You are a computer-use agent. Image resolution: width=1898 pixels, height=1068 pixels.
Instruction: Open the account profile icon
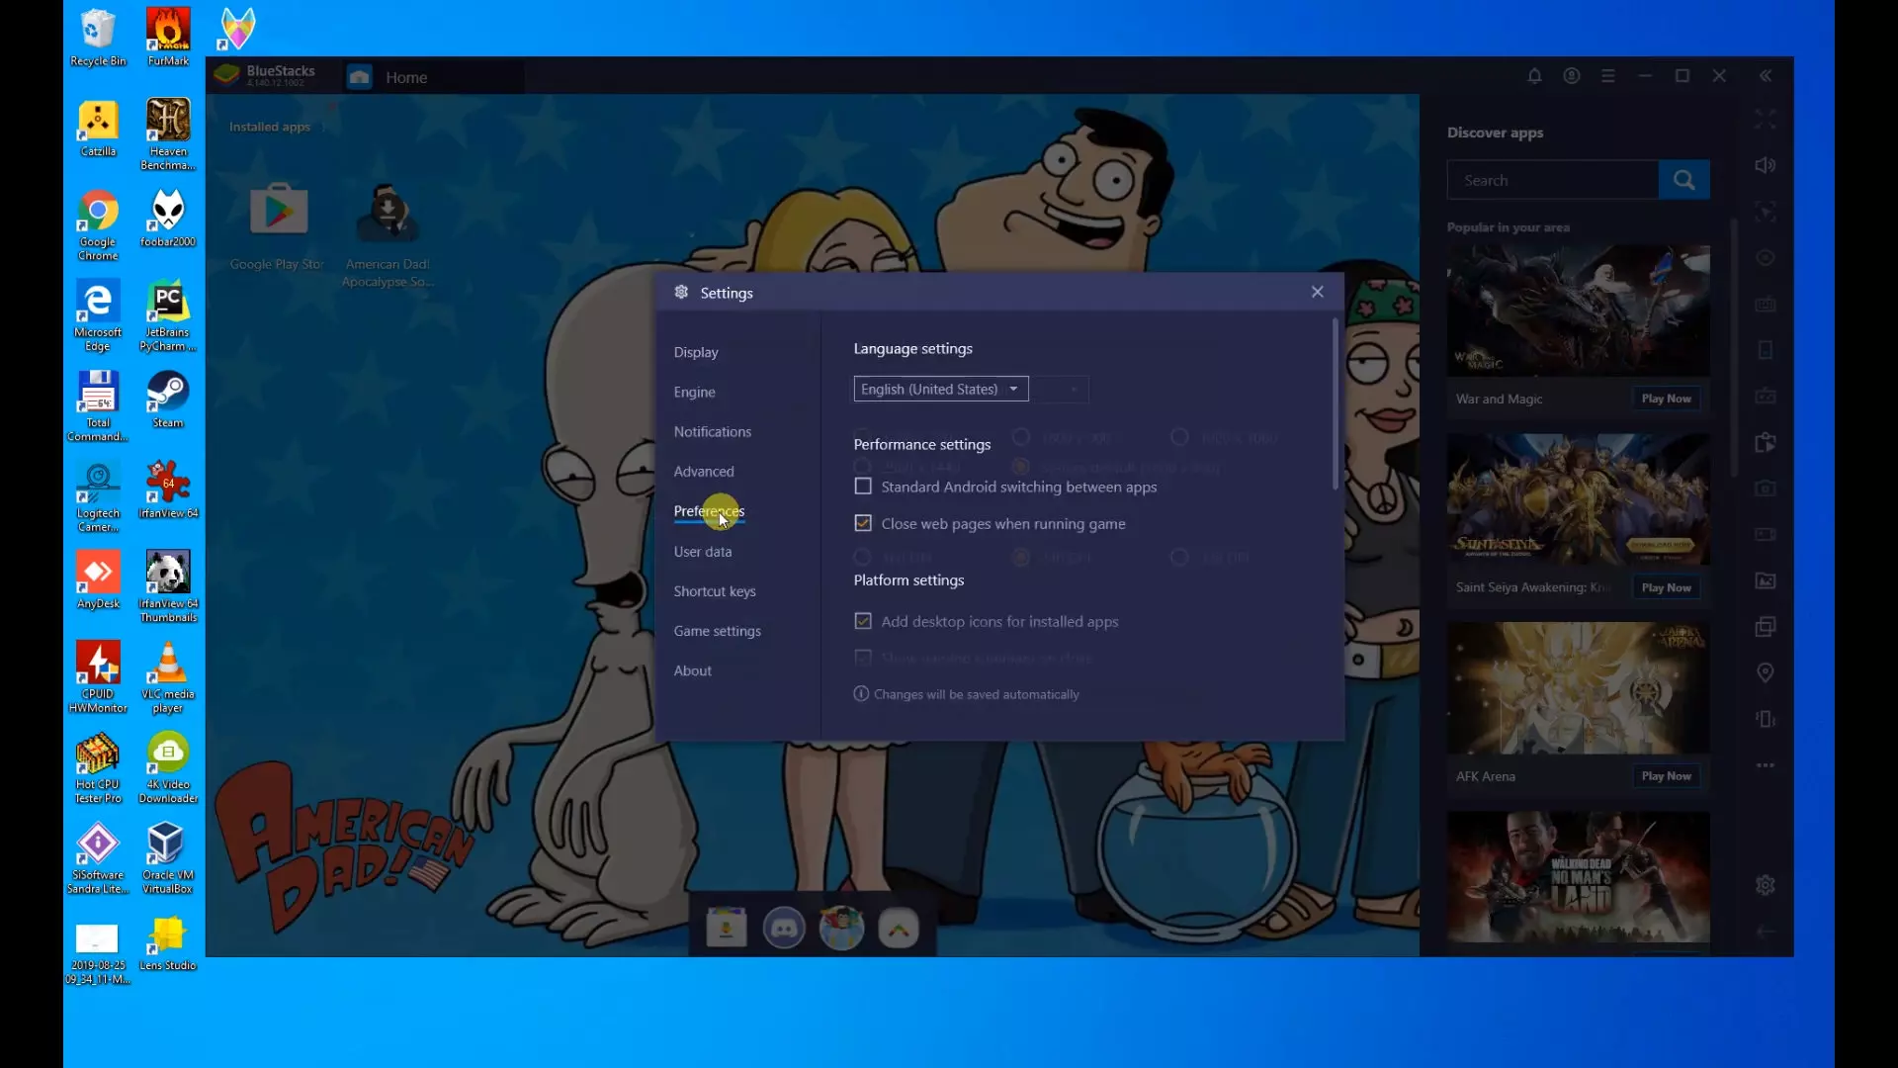pos(1572,76)
